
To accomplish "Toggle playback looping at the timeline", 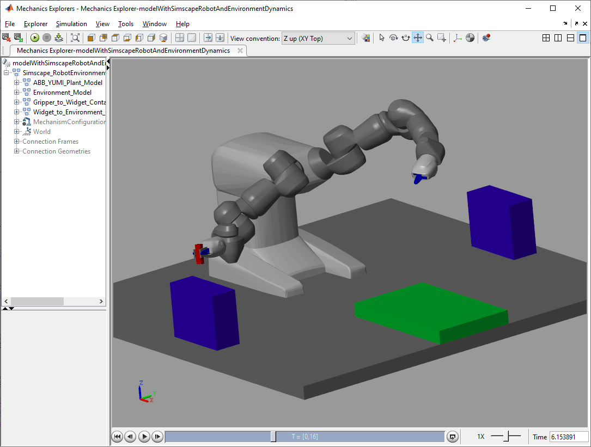I will tap(452, 436).
